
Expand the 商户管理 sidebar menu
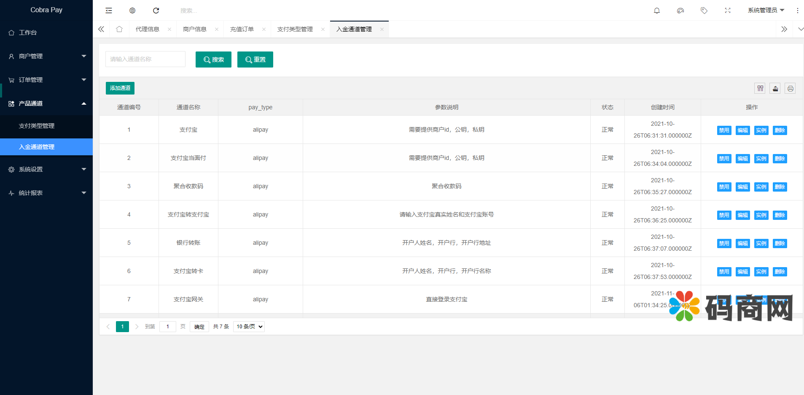pos(46,56)
